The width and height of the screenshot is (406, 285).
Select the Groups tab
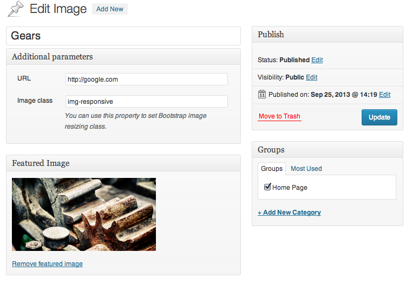pyautogui.click(x=271, y=169)
